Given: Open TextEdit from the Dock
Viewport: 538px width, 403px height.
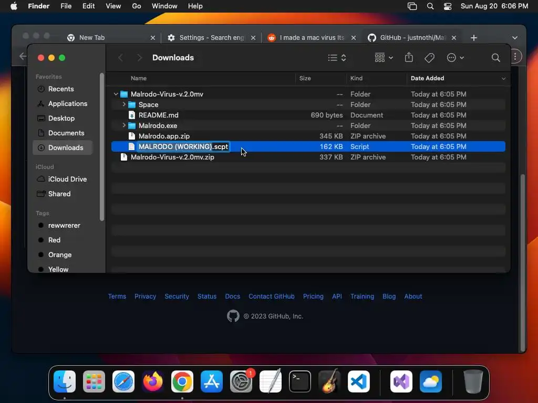Looking at the screenshot, I should point(271,381).
